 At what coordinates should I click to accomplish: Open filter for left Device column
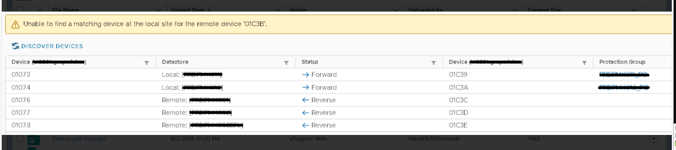pyautogui.click(x=147, y=63)
